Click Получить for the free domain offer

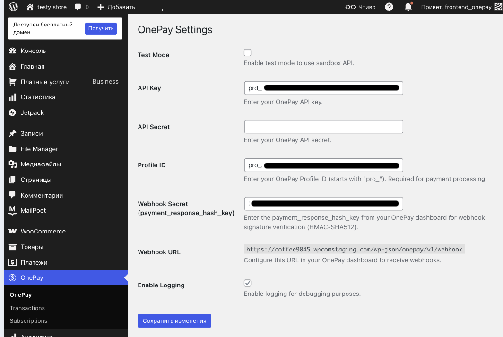[101, 29]
